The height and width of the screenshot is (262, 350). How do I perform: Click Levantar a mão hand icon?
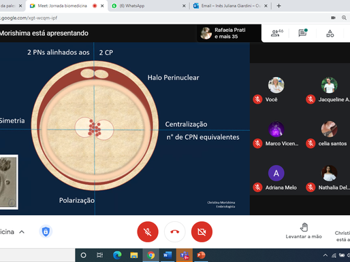pyautogui.click(x=304, y=227)
